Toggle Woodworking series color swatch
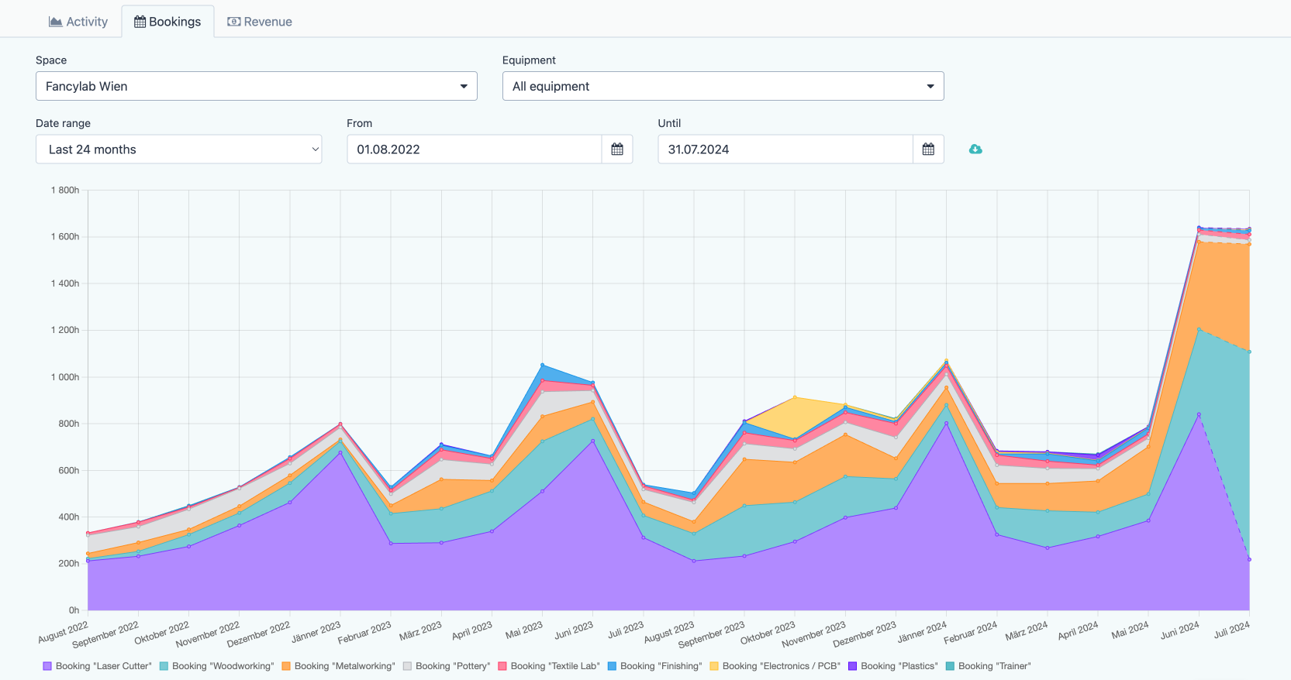Screen dimensions: 1291x680 click(164, 666)
